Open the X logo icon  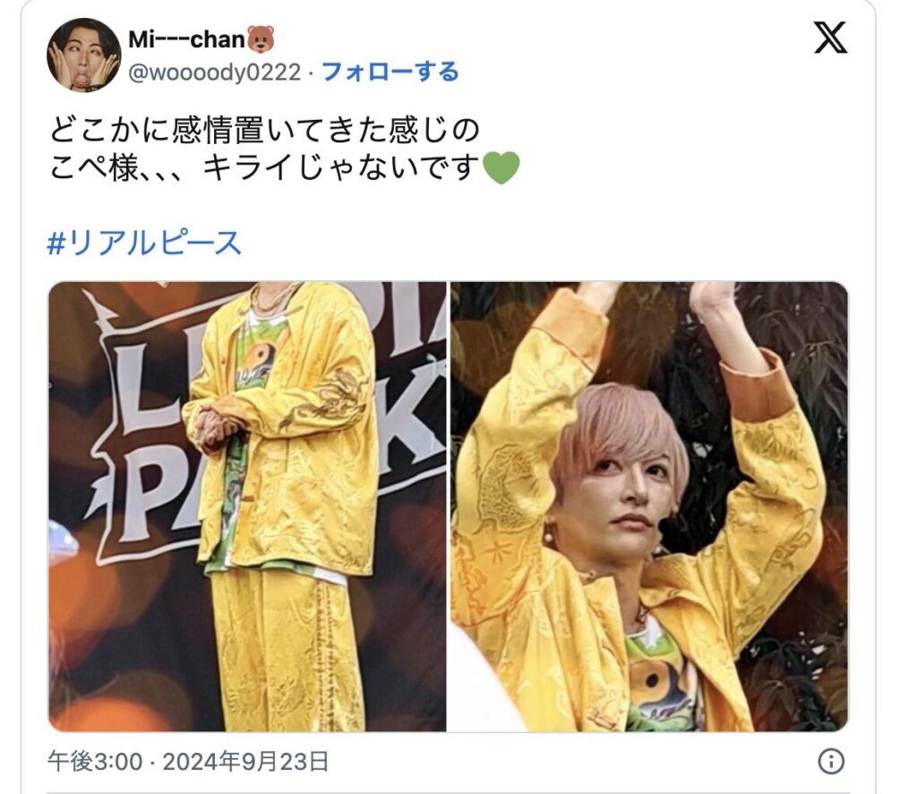[x=830, y=37]
